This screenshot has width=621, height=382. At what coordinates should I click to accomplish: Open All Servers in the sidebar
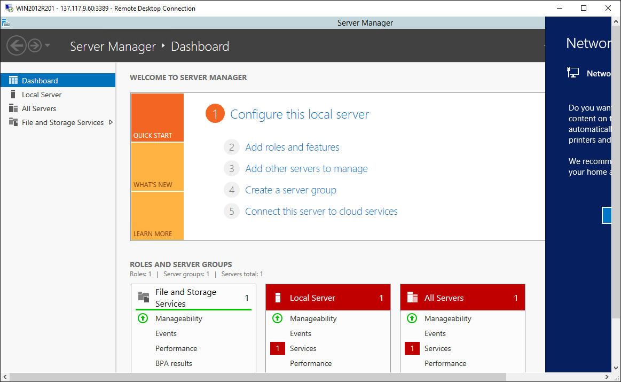[x=58, y=108]
